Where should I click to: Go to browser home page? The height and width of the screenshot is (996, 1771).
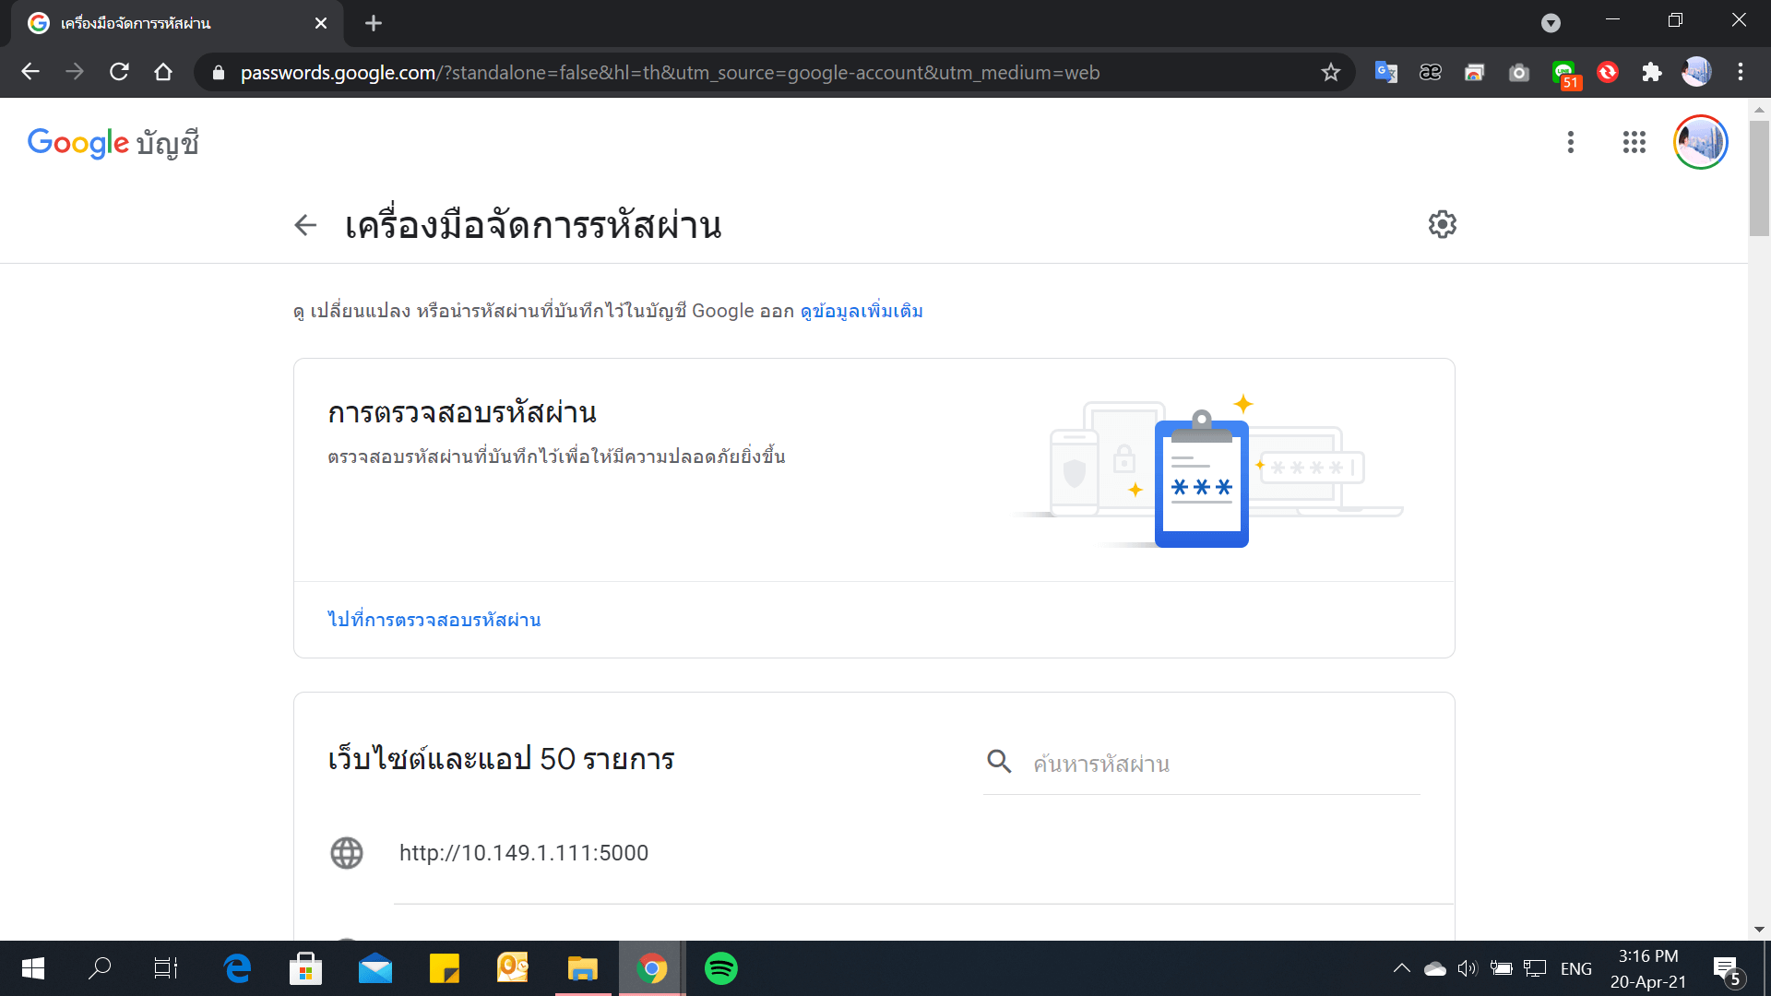pos(163,72)
